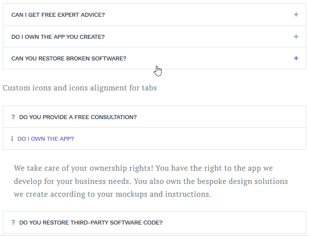Expand 'Can you restore broken software?' title
The image size is (309, 236).
point(69,59)
